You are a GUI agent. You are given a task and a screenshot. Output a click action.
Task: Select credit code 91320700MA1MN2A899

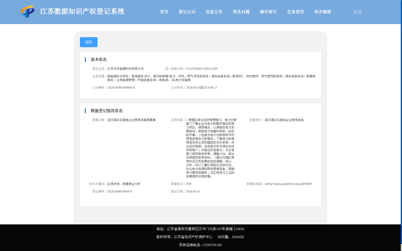[202, 69]
